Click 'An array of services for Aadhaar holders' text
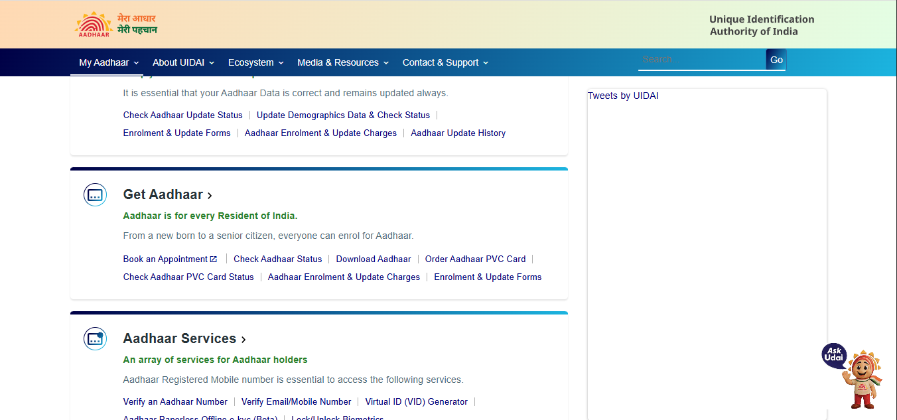 point(216,360)
